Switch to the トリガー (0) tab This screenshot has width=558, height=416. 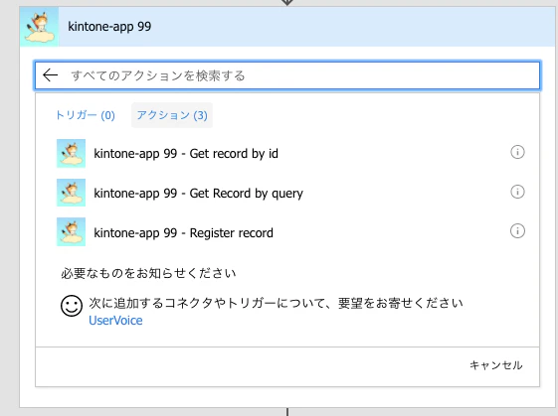[86, 115]
